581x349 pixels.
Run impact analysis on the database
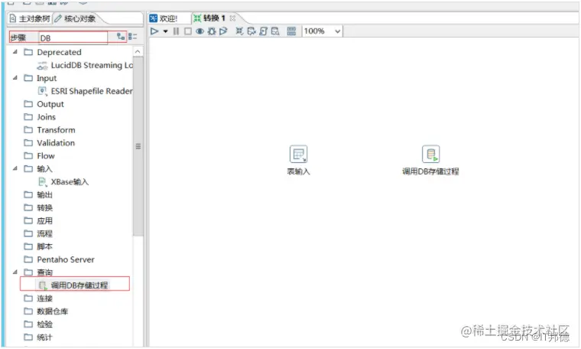(x=252, y=31)
